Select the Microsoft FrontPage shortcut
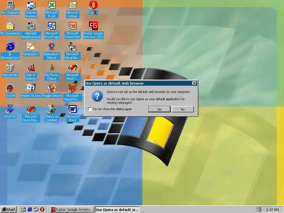The image size is (284, 213). pyautogui.click(x=52, y=30)
